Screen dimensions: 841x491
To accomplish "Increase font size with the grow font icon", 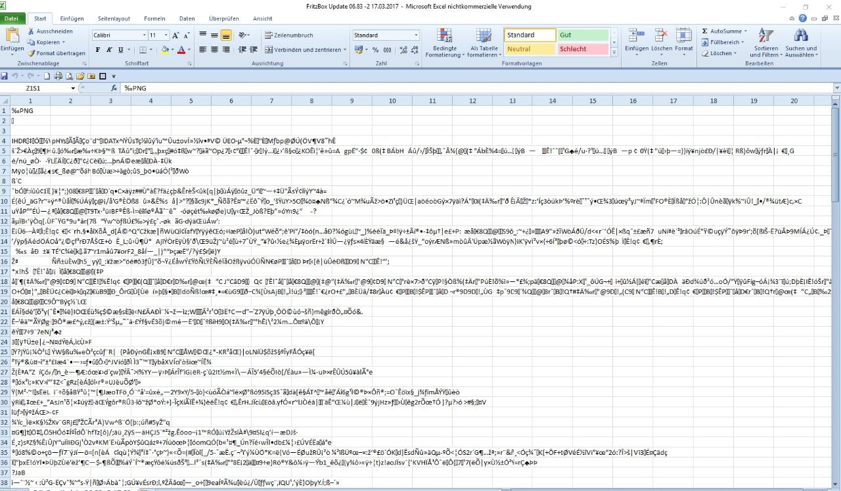I will [175, 35].
